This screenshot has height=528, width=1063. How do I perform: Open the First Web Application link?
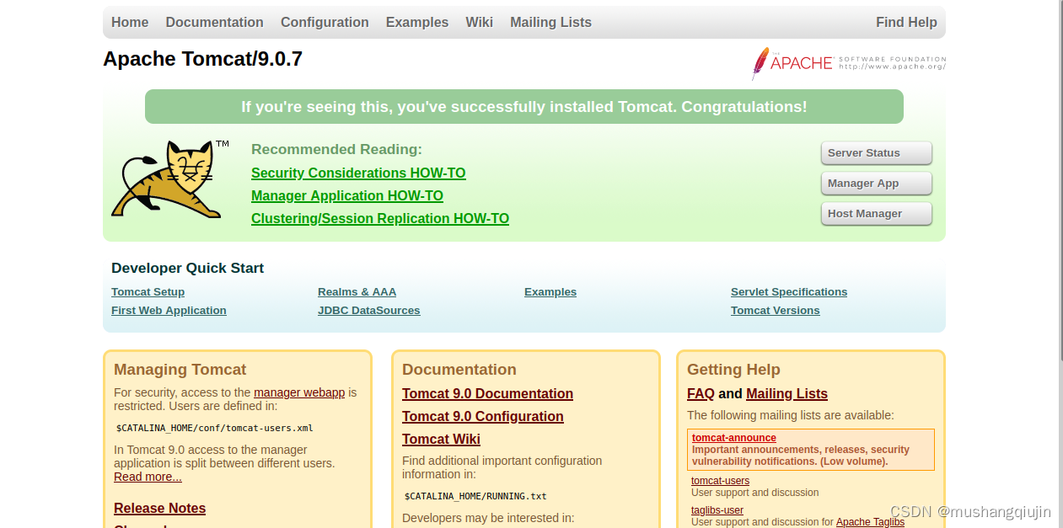[x=169, y=311]
